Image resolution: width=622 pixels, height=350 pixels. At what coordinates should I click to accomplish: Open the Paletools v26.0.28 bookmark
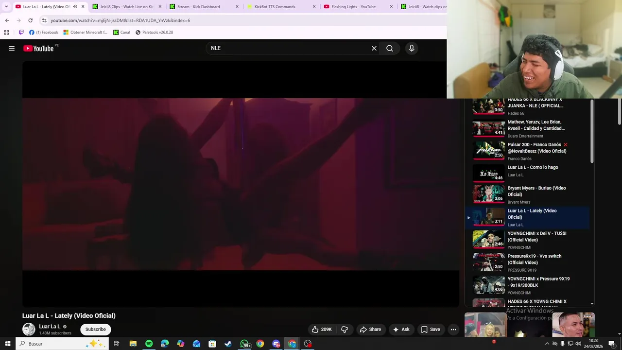[x=154, y=33]
